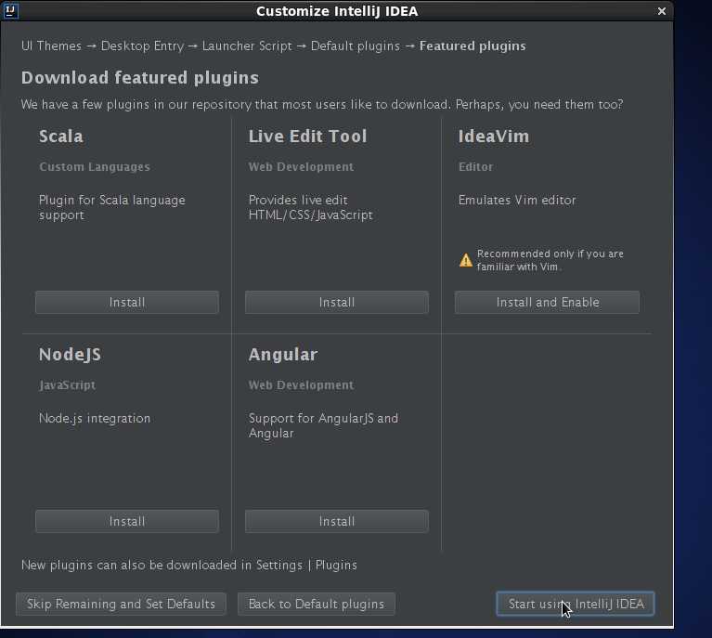Viewport: 712px width, 638px height.
Task: Click the Scala plugin title
Action: (x=61, y=137)
